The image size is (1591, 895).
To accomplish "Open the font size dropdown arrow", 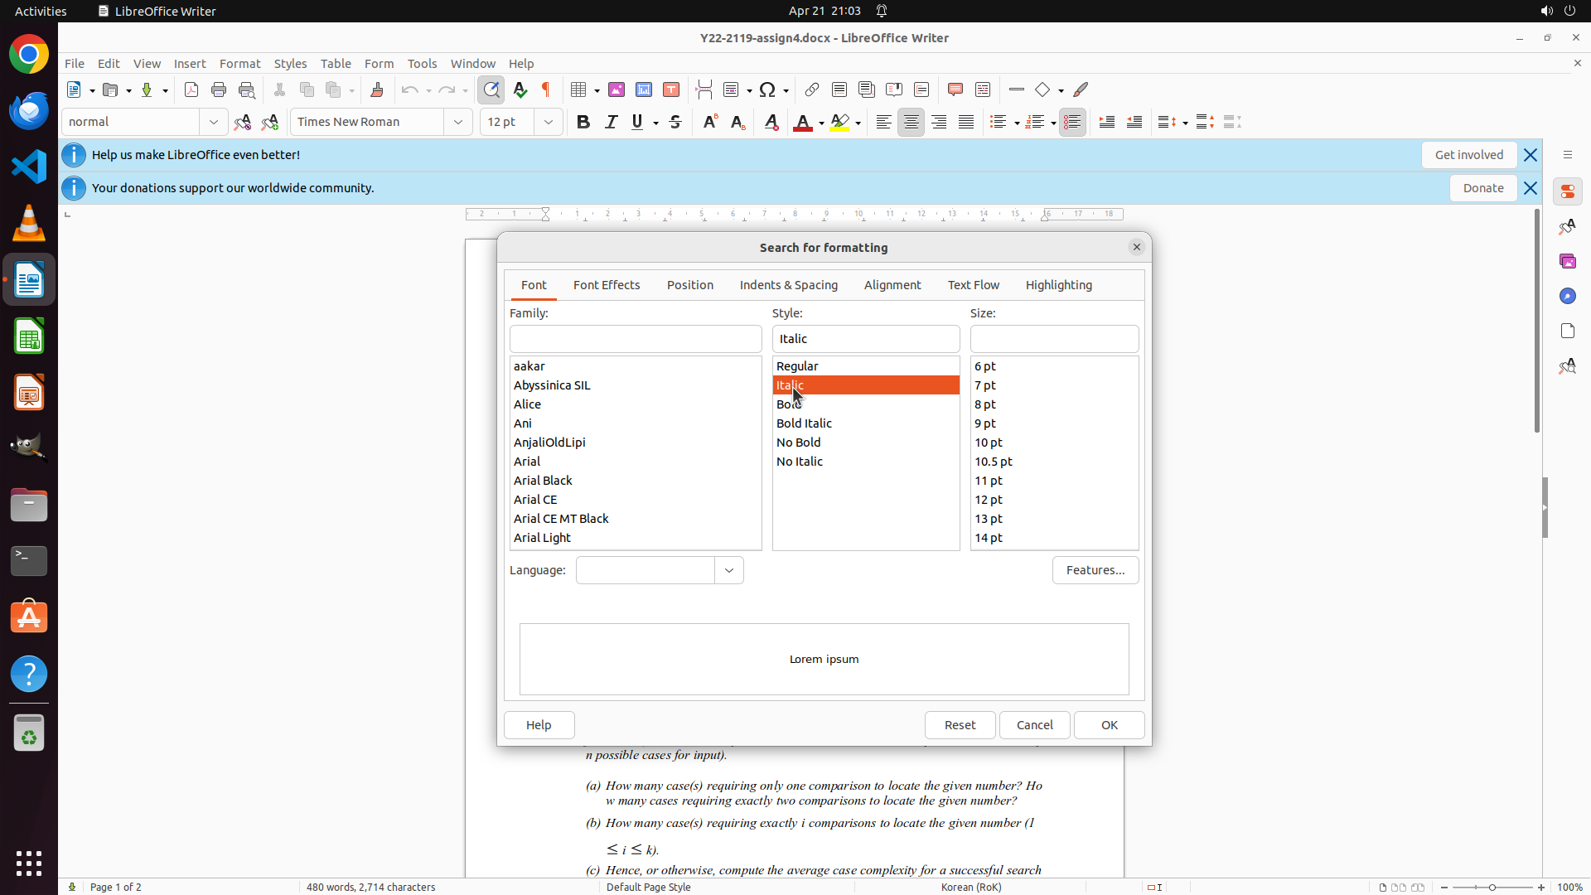I will pyautogui.click(x=549, y=122).
